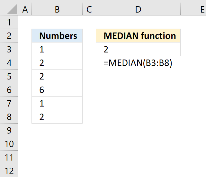Select column B header
This screenshot has width=206, height=177.
57,9
